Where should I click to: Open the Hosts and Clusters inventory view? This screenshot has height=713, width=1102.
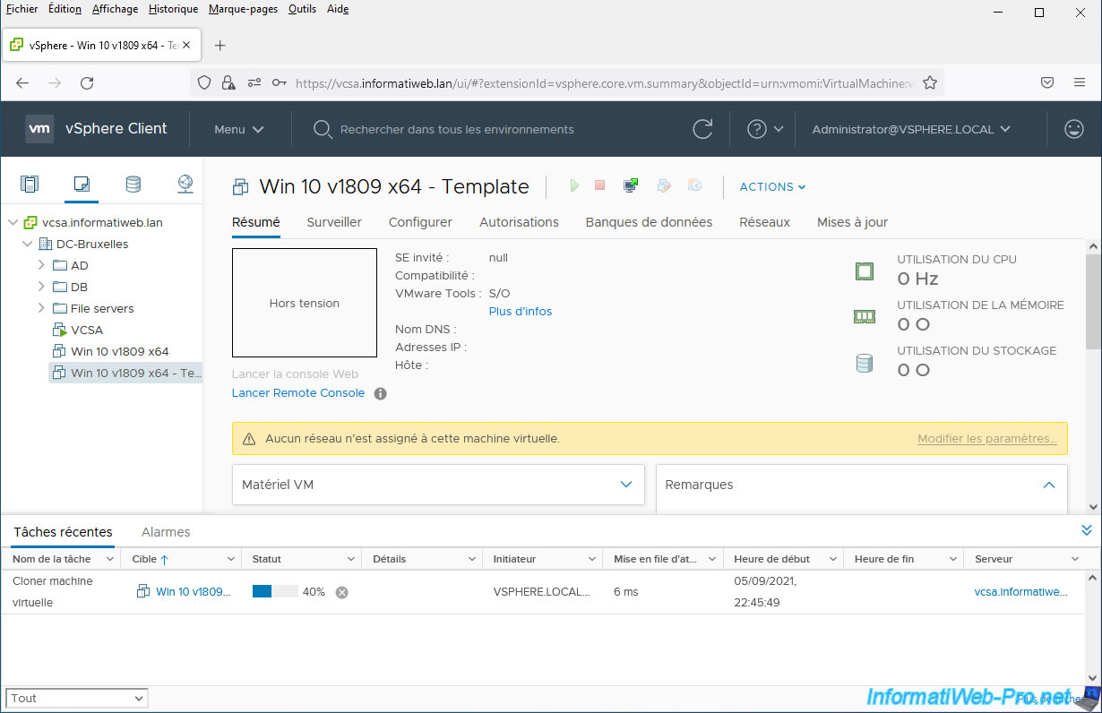(x=30, y=185)
